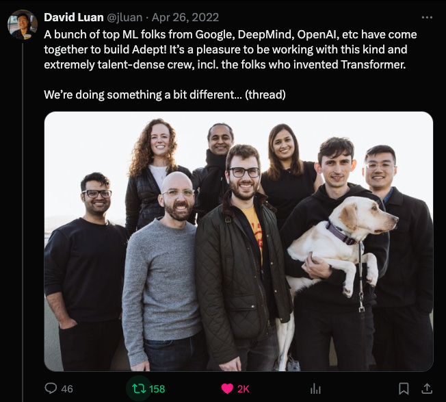
Task: Bookmark this tweet
Action: pyautogui.click(x=404, y=388)
